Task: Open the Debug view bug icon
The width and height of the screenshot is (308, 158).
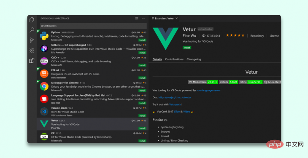Action: pyautogui.click(x=32, y=50)
